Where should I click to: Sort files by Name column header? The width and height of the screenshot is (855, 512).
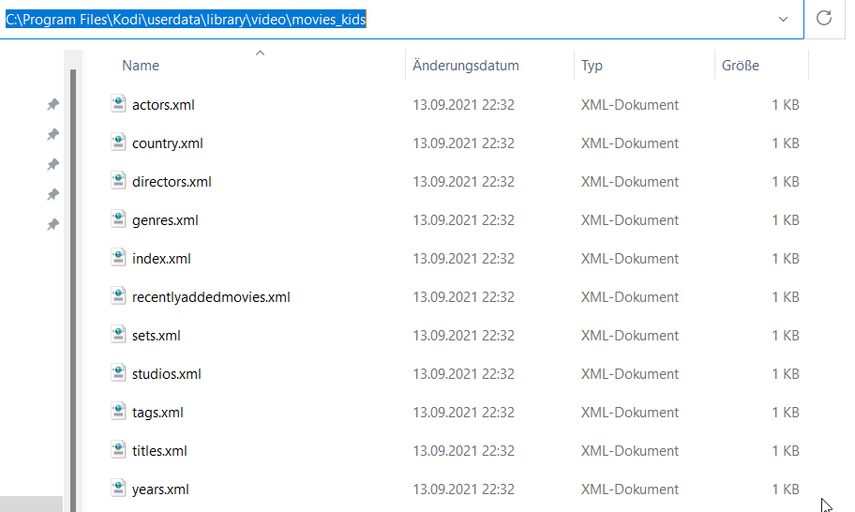coord(141,66)
